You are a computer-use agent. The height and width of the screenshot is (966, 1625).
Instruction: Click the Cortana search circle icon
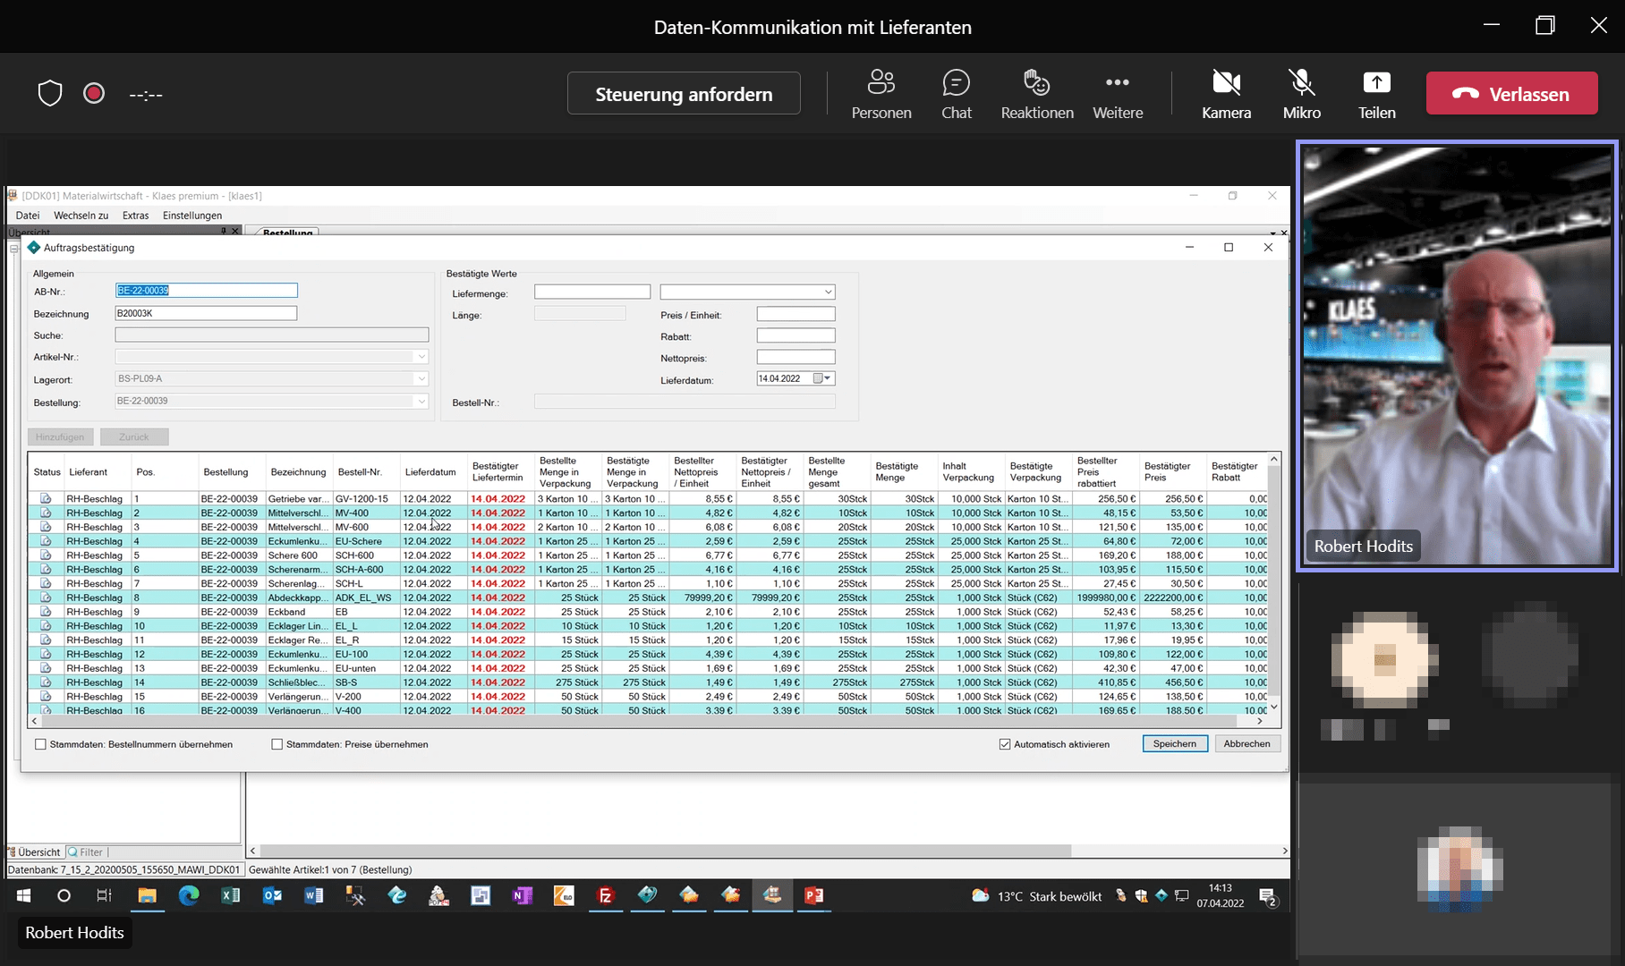click(64, 895)
